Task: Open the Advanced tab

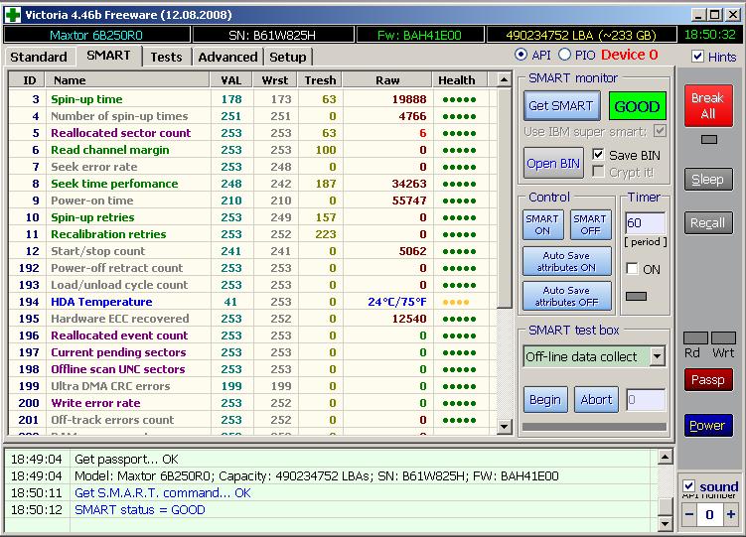Action: click(x=227, y=57)
